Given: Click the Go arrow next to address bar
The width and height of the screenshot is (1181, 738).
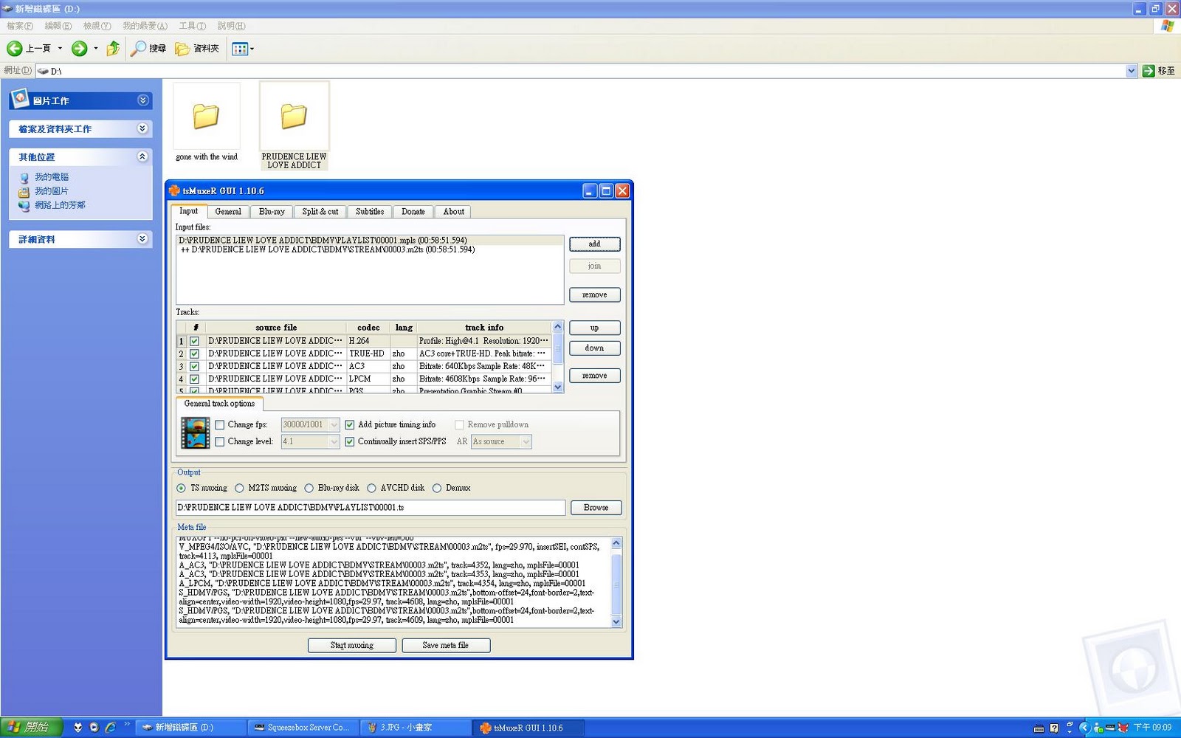Looking at the screenshot, I should coord(1149,71).
